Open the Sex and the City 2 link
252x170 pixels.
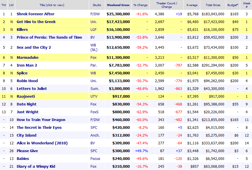pyautogui.click(x=34, y=47)
